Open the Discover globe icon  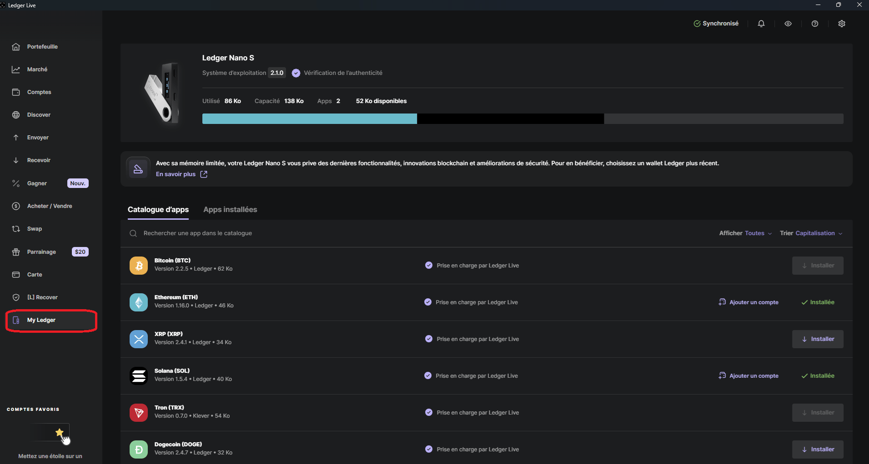coord(16,115)
